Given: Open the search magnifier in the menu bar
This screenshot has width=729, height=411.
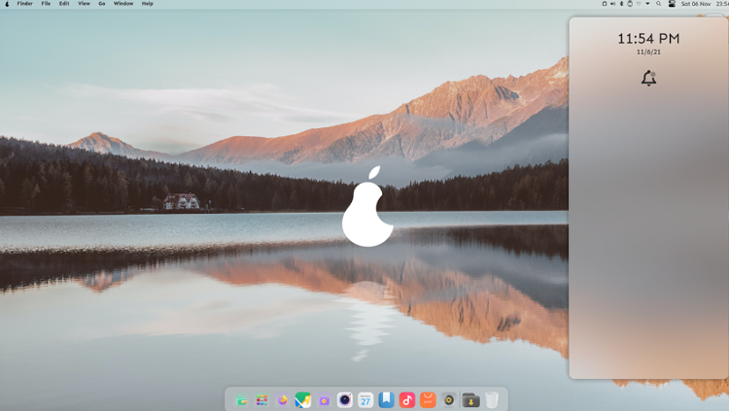Looking at the screenshot, I should point(659,4).
